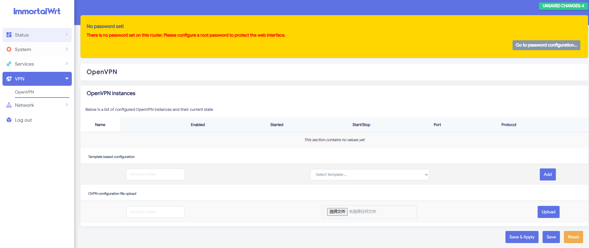Click the Network sitemap icon

coord(9,105)
